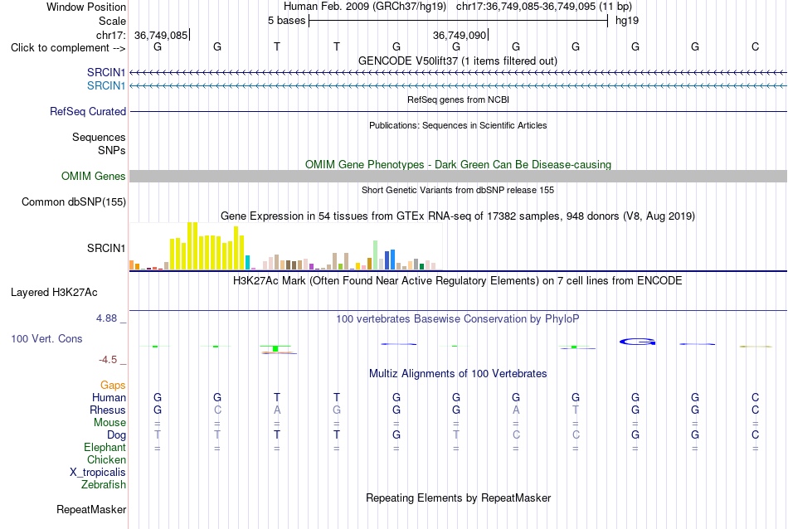Open 'Multiz Alignments of 100 Vertebrates' title
788x529 pixels.
pyautogui.click(x=458, y=374)
